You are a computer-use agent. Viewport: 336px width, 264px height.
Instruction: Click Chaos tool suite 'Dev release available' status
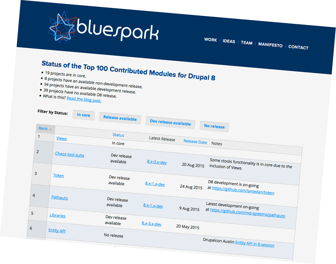click(121, 159)
